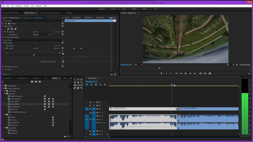The image size is (253, 142).
Task: Click the Extract button in Program monitor
Action: click(x=205, y=73)
